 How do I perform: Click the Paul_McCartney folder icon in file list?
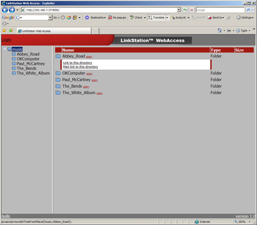58,79
